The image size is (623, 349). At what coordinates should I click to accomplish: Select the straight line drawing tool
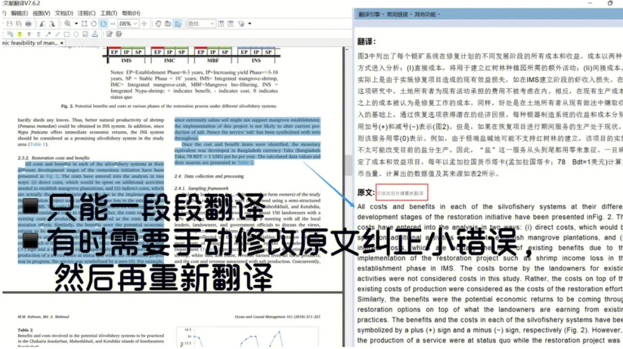[57, 34]
